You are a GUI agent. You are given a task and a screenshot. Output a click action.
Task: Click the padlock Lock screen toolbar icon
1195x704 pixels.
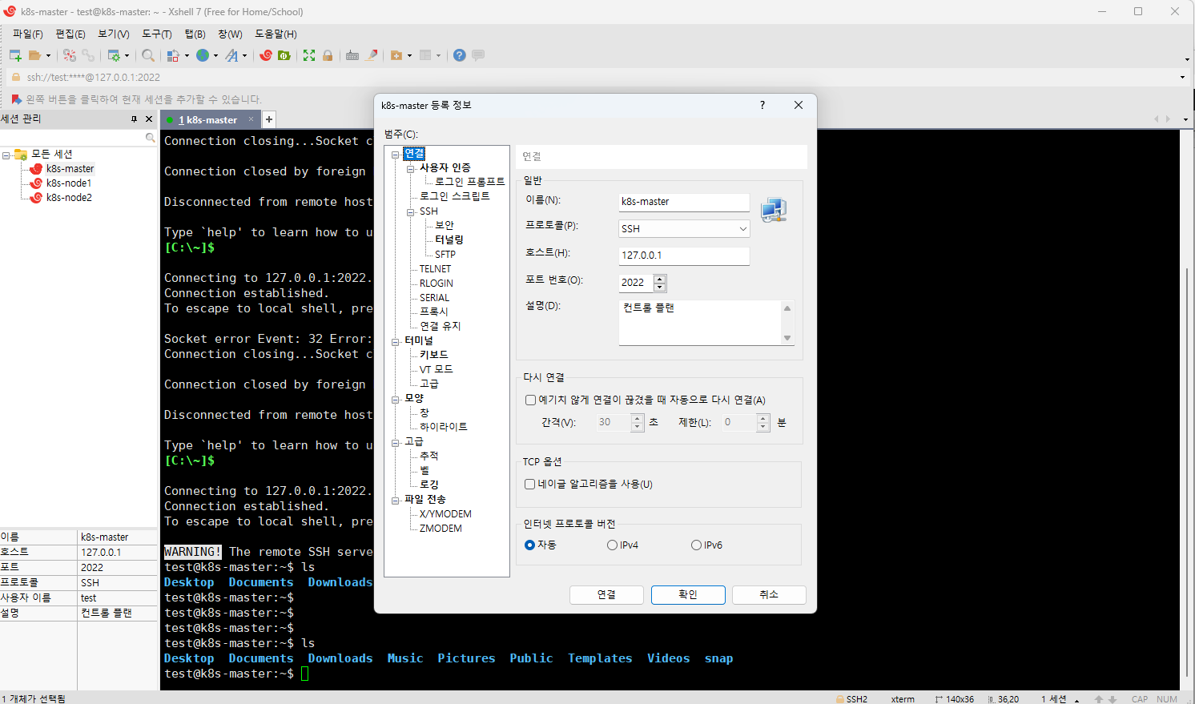328,55
